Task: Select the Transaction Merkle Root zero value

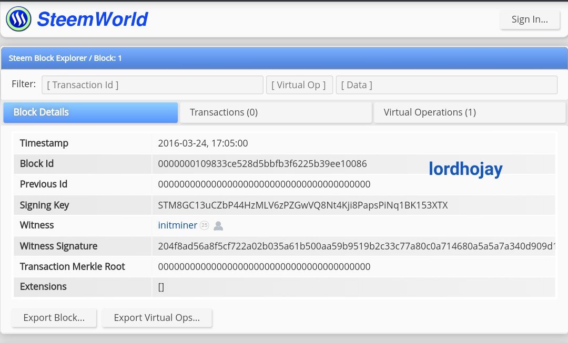Action: point(264,267)
